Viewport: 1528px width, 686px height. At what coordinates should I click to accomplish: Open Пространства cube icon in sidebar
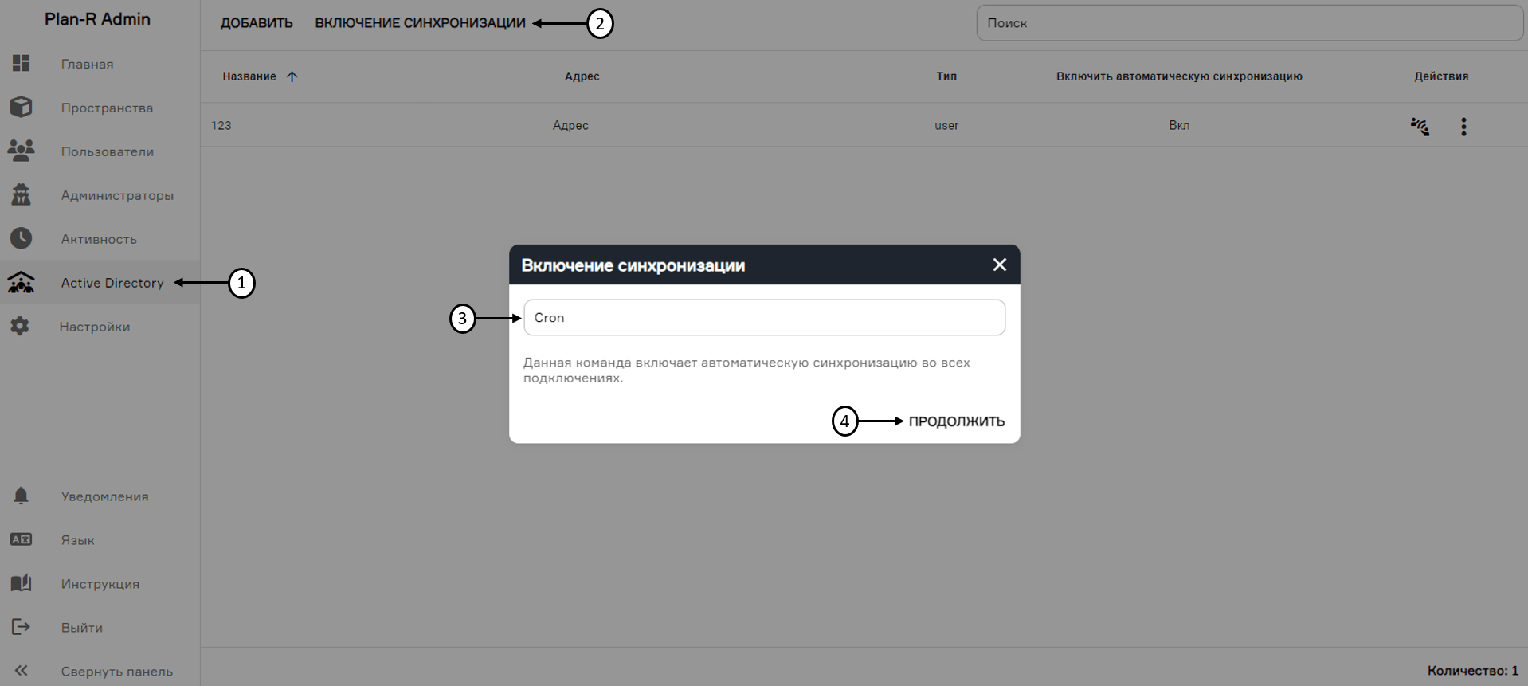[x=21, y=108]
